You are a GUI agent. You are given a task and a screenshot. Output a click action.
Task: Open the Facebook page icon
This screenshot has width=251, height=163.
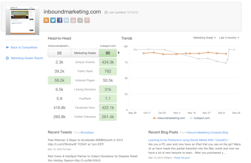[60, 20]
